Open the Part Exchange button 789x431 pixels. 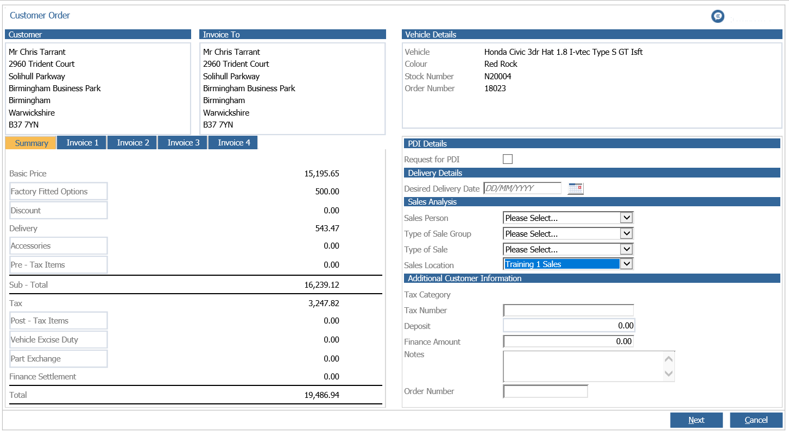(59, 359)
